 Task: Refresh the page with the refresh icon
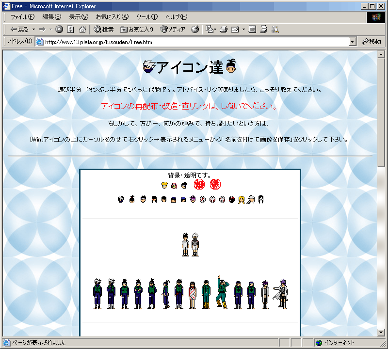click(x=70, y=30)
